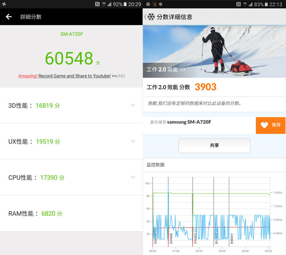Tap the 60548 total score
This screenshot has width=286, height=255.
(69, 58)
